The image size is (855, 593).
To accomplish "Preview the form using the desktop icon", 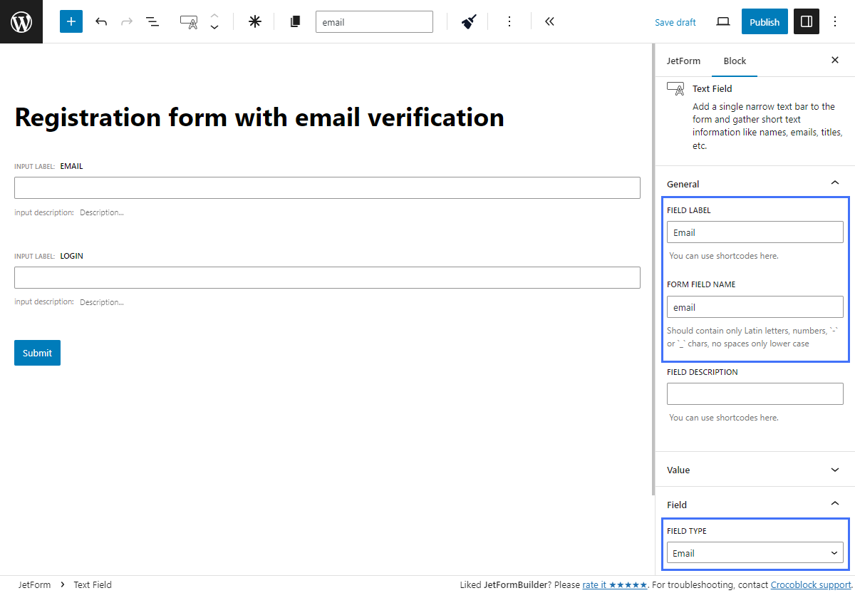I will pos(722,21).
